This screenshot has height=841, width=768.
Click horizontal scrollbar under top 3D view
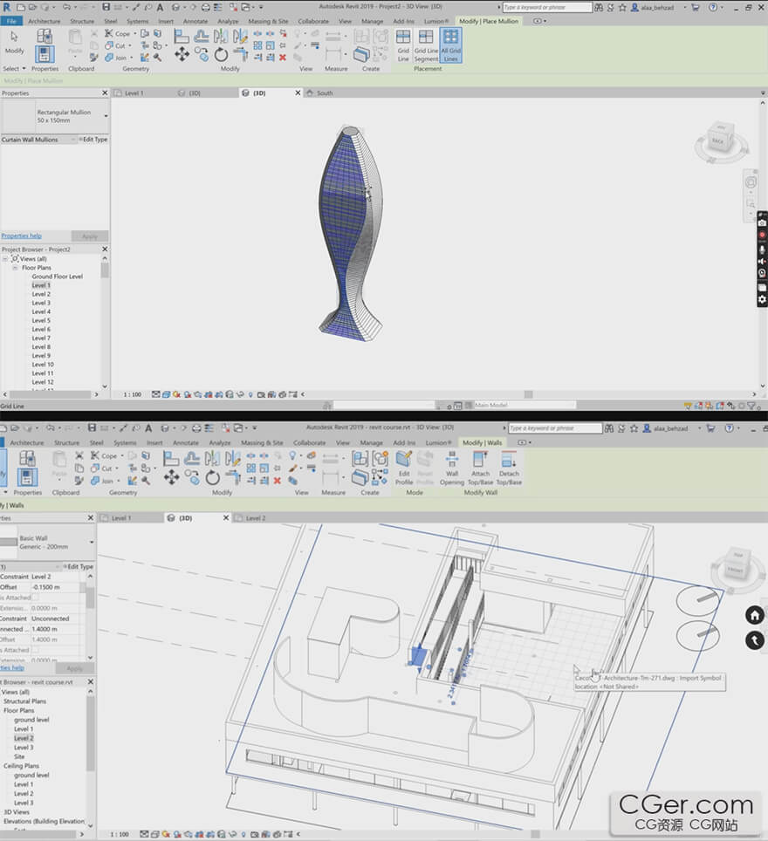pyautogui.click(x=529, y=394)
